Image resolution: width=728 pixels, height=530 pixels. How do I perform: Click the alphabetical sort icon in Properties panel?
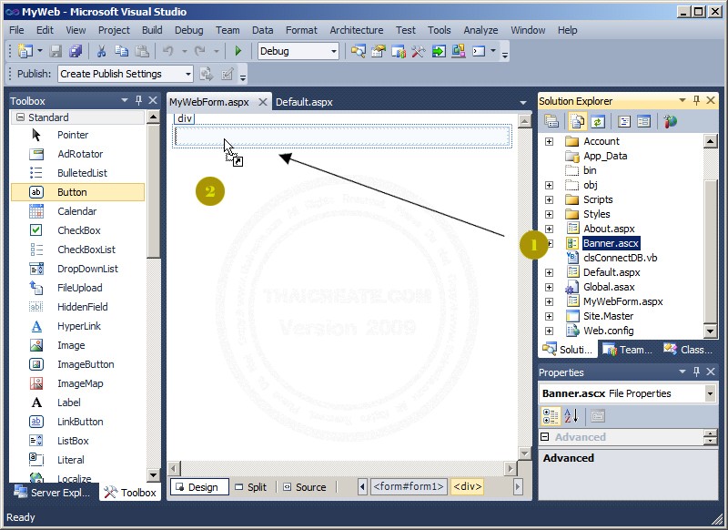[571, 415]
